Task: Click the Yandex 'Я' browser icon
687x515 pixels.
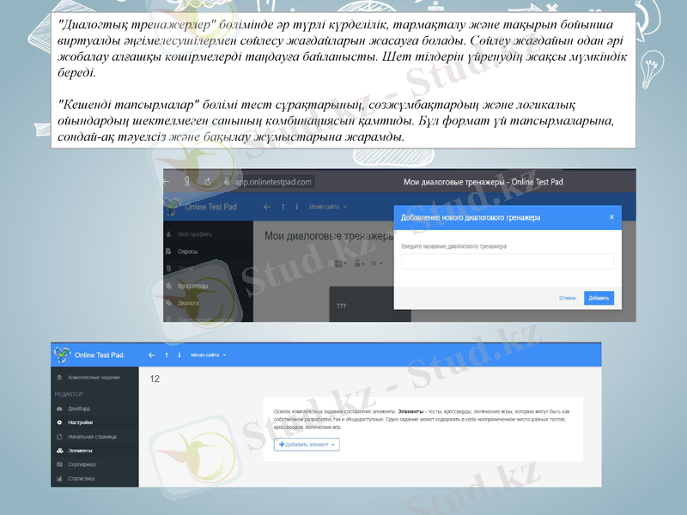Action: (x=186, y=182)
